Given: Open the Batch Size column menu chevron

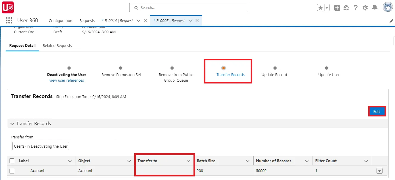Looking at the screenshot, I should 248,161.
